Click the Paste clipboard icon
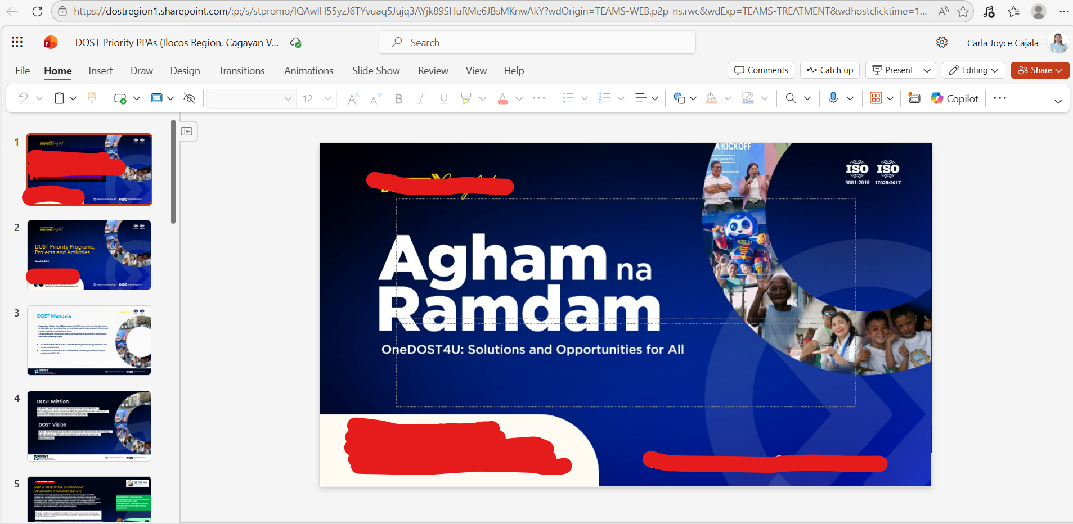Image resolution: width=1073 pixels, height=524 pixels. (x=59, y=98)
